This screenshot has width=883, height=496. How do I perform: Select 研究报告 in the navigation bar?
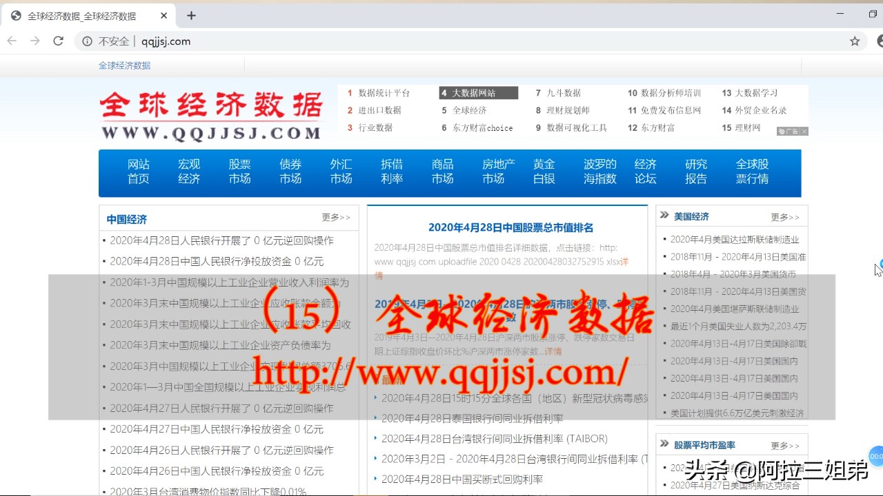[x=695, y=172]
